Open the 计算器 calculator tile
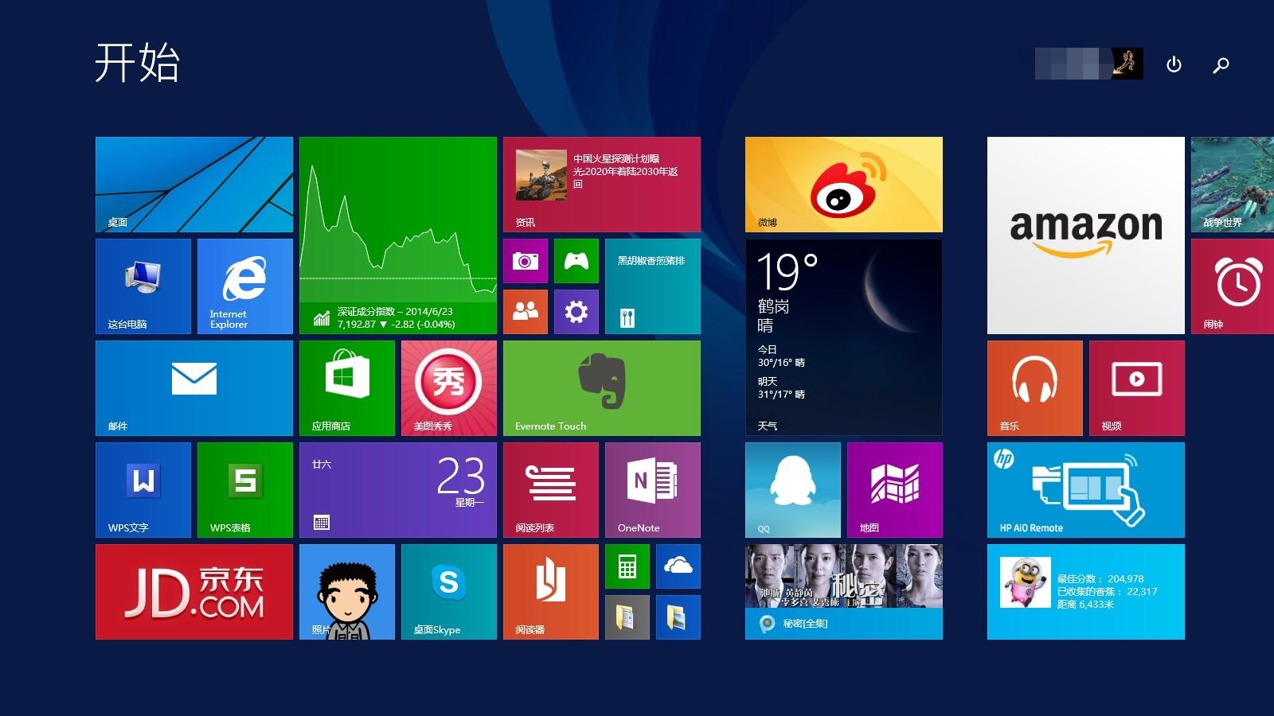 627,567
